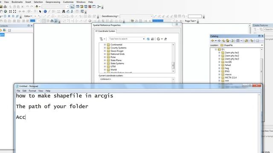The height and width of the screenshot is (153, 273).
Task: Open the Notepad Edit menu
Action: (x=24, y=91)
